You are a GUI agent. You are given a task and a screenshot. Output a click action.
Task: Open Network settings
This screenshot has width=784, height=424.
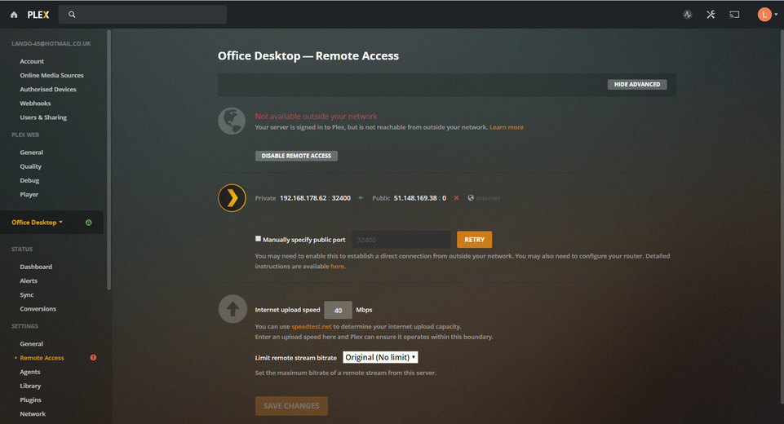pos(33,413)
